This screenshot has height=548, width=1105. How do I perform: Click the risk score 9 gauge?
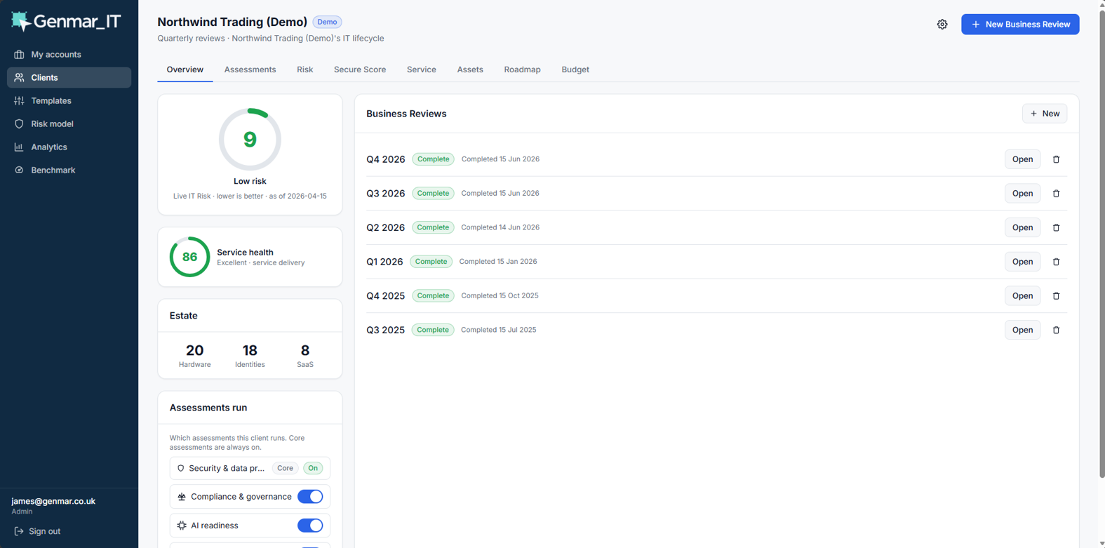[x=250, y=139]
